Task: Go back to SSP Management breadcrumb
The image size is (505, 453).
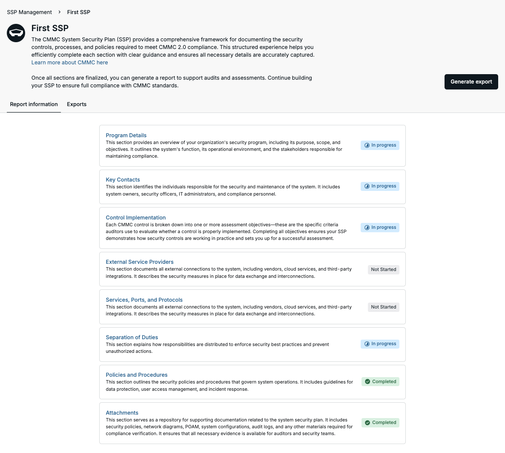Action: click(29, 12)
